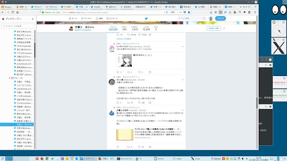Open the page actions three-dot menu
The height and width of the screenshot is (161, 287).
[180, 12]
